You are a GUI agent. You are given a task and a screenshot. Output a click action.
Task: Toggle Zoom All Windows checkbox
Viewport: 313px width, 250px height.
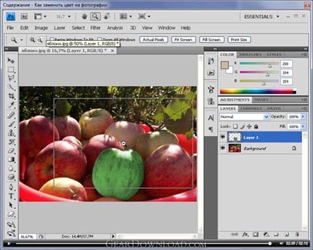[99, 40]
